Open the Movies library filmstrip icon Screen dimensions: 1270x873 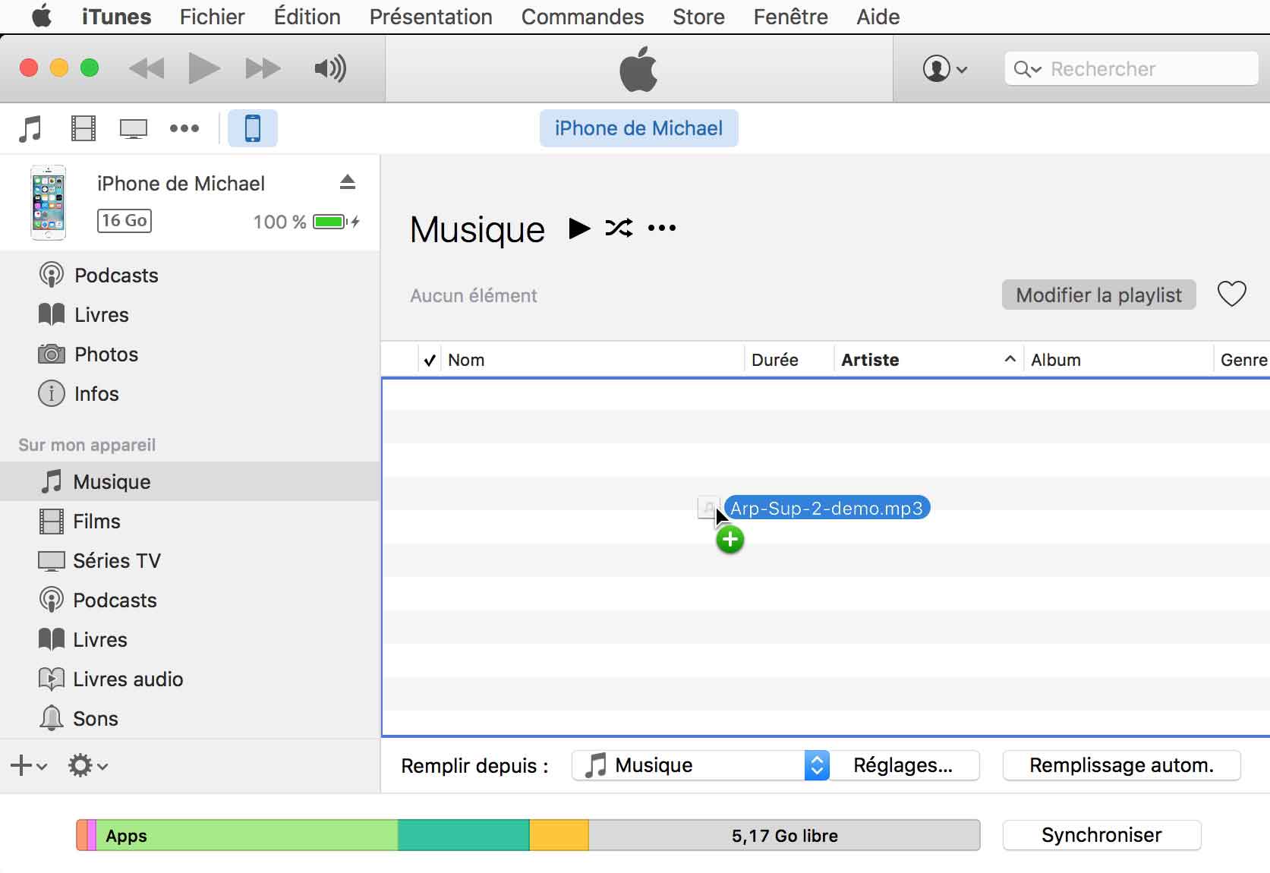(x=84, y=128)
